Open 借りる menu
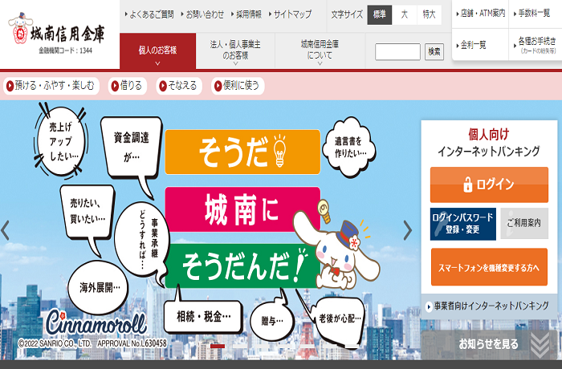562x369 pixels. coord(128,86)
